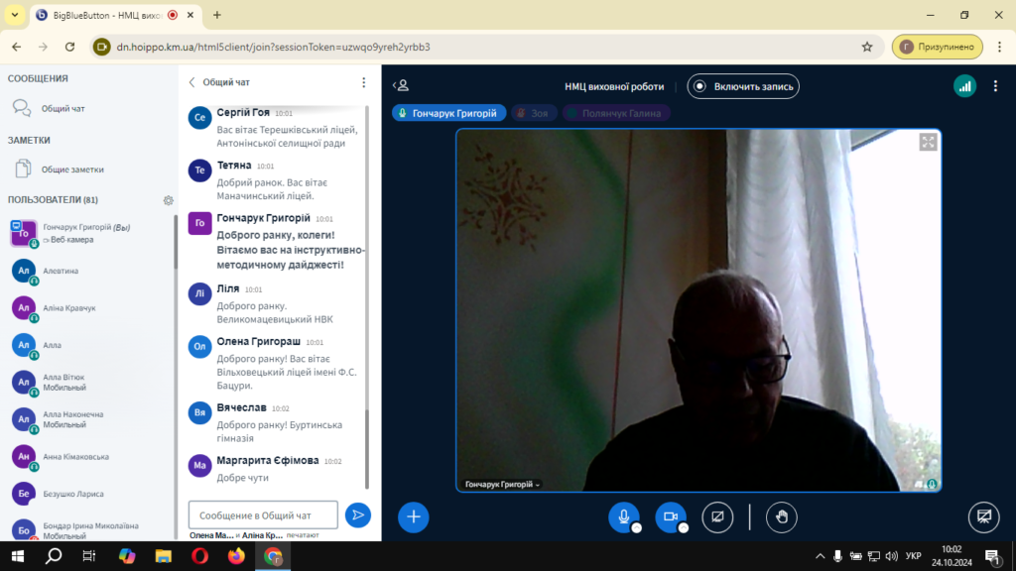The height and width of the screenshot is (571, 1016).
Task: Click the chat scrollbar
Action: pyautogui.click(x=367, y=297)
